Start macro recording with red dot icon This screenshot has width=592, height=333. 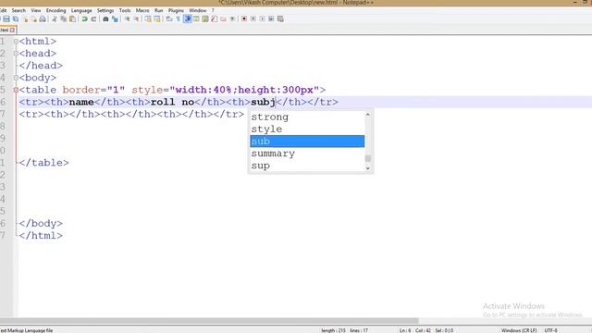244,18
